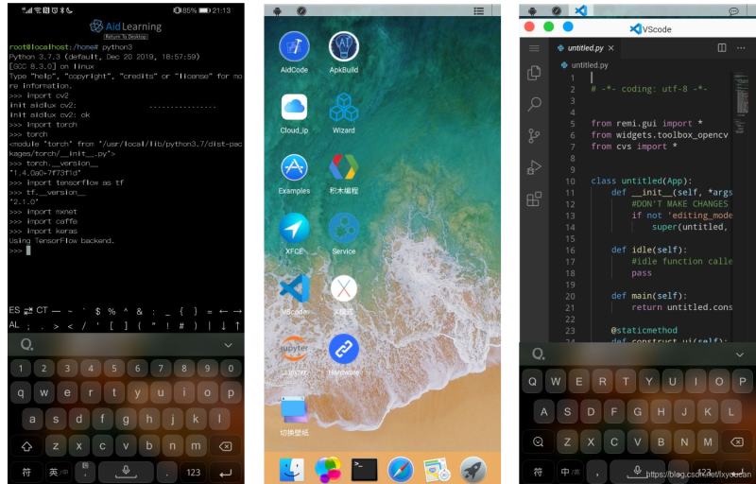Screen dimensions: 756x484
Task: Open the AidCode app icon
Action: pyautogui.click(x=294, y=46)
